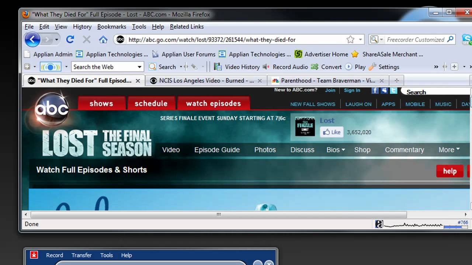
Task: Open Video History in Freecorder toolbar
Action: 237,67
